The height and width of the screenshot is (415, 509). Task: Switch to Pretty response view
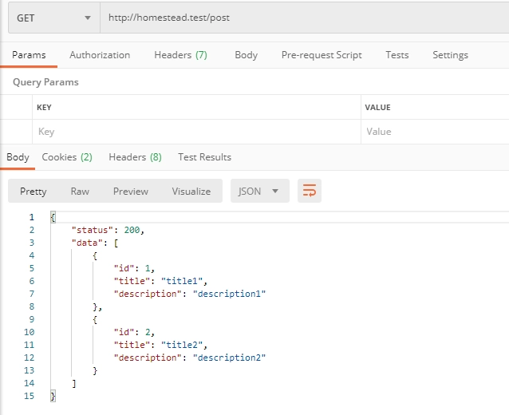coord(34,192)
